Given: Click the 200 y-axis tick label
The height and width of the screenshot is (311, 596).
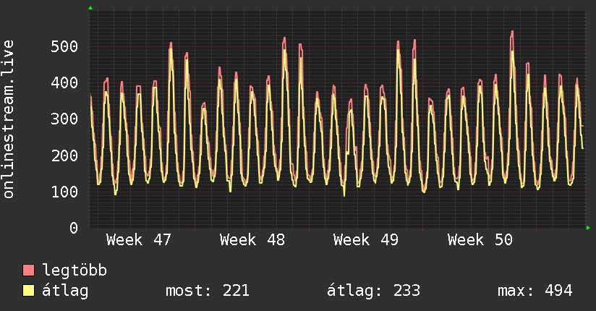Looking at the screenshot, I should [64, 155].
